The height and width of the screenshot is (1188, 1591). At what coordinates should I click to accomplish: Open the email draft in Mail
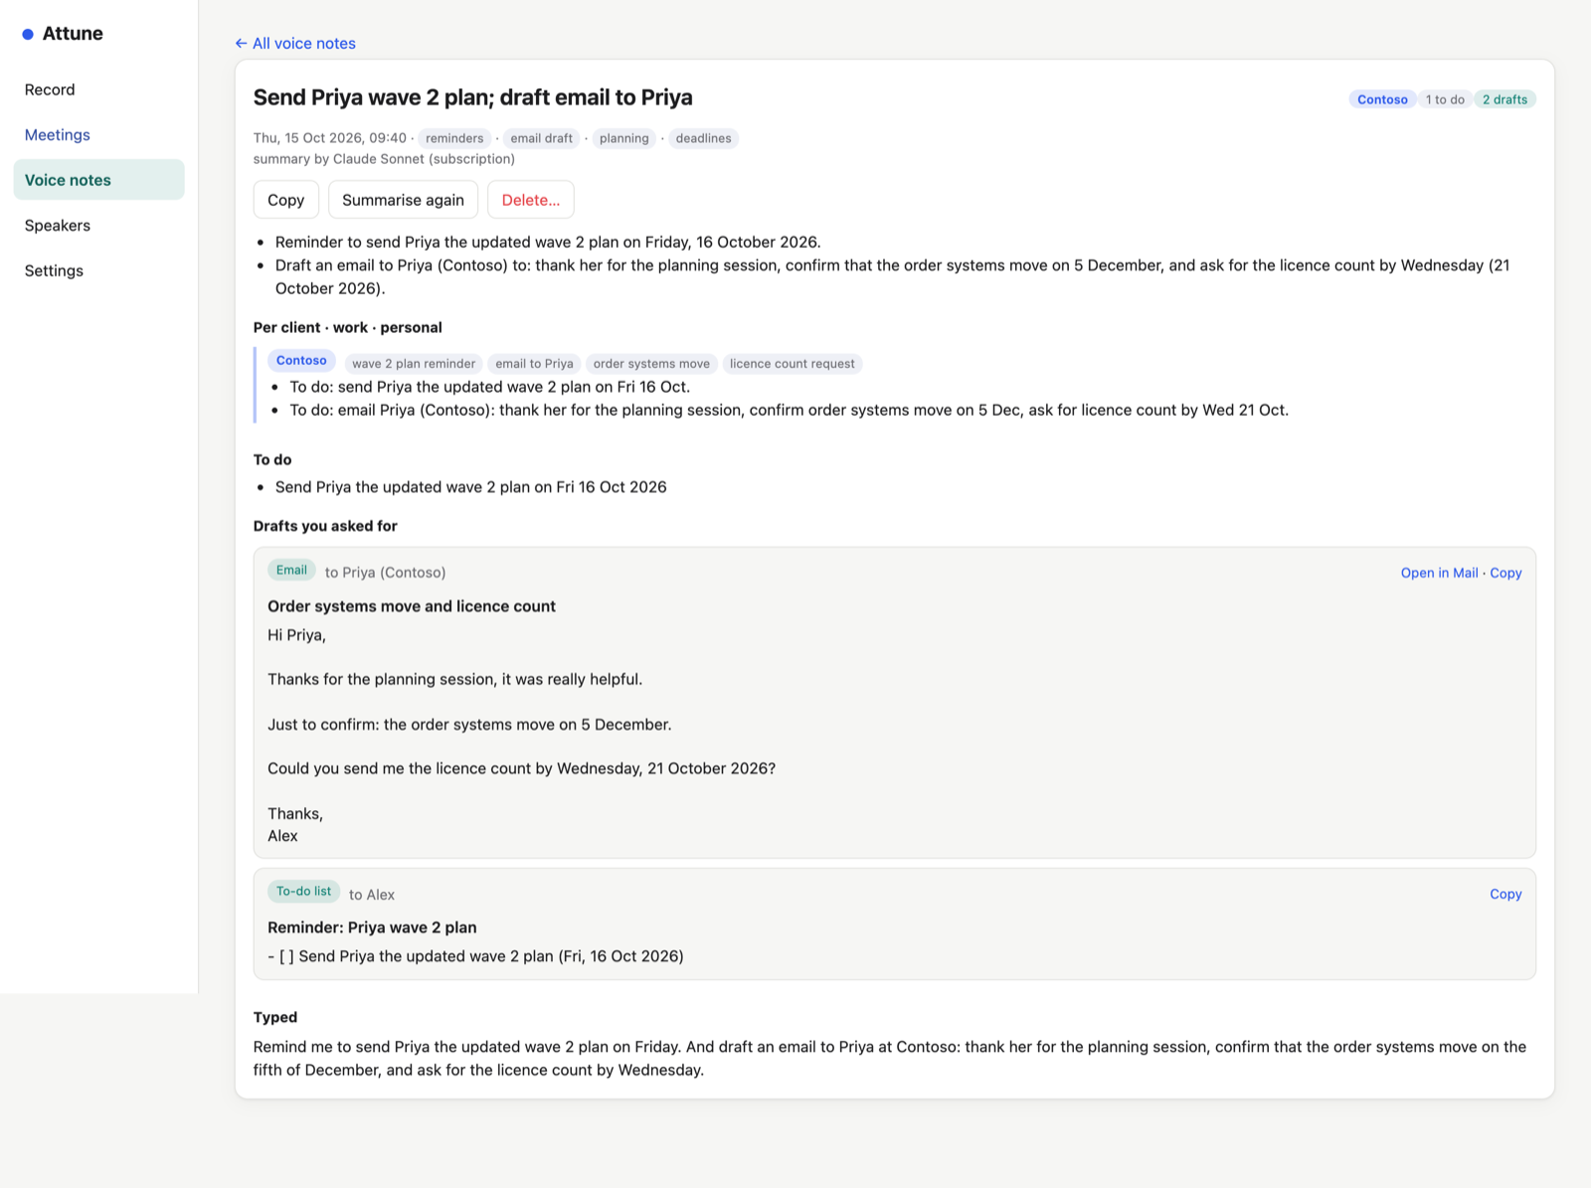click(1439, 573)
